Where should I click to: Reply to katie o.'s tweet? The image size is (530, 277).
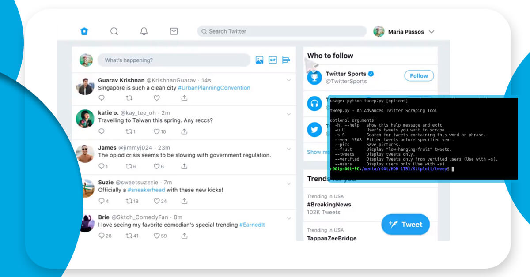[102, 131]
